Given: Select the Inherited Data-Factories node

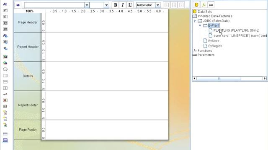Looking at the screenshot, I should pos(215,16).
